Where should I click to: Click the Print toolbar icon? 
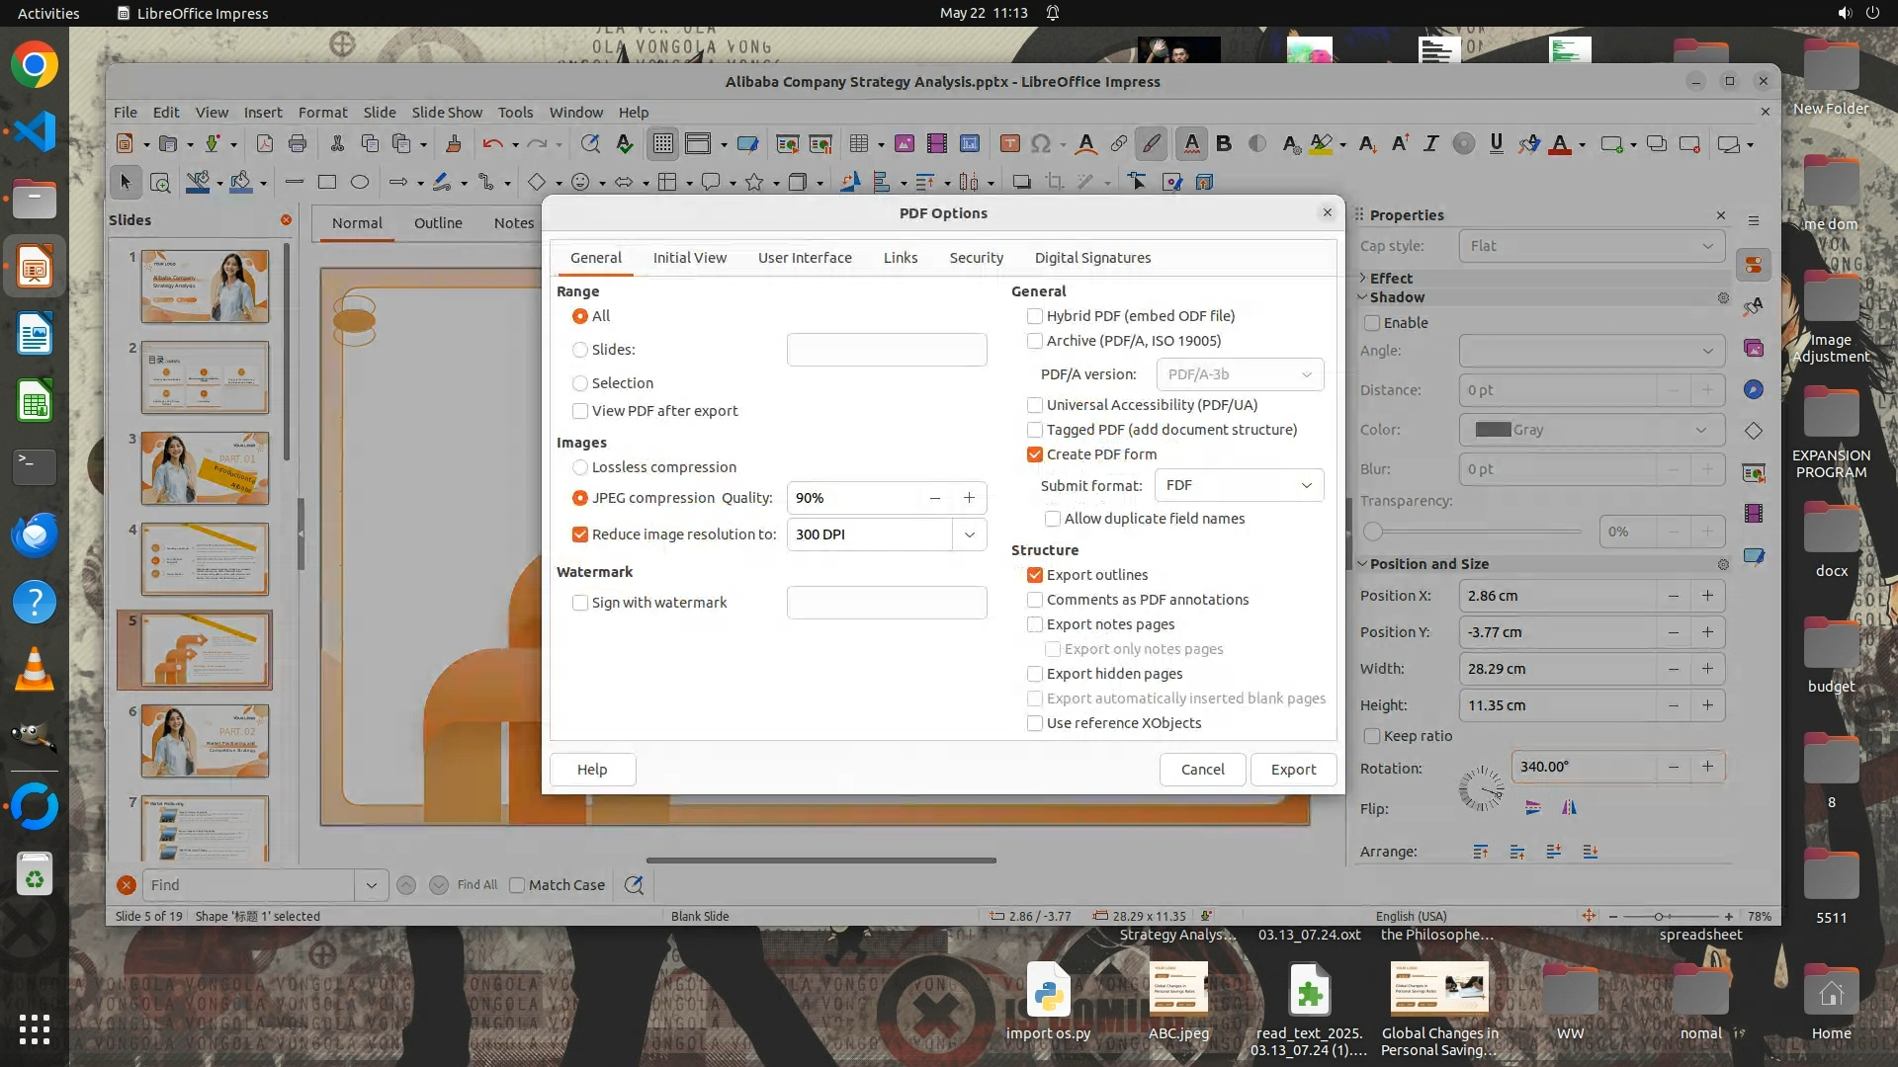point(298,144)
